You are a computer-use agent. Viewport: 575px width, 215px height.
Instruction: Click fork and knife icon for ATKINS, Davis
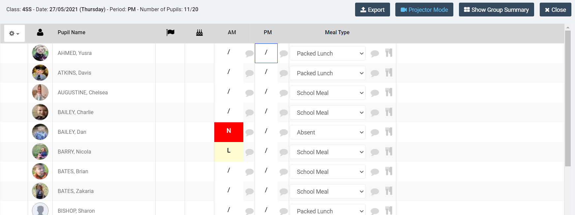(389, 73)
